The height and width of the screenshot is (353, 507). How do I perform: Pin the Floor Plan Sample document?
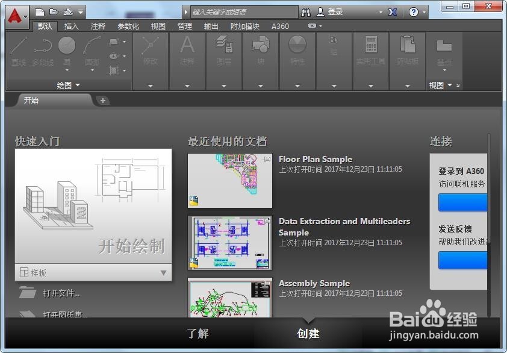(267, 159)
